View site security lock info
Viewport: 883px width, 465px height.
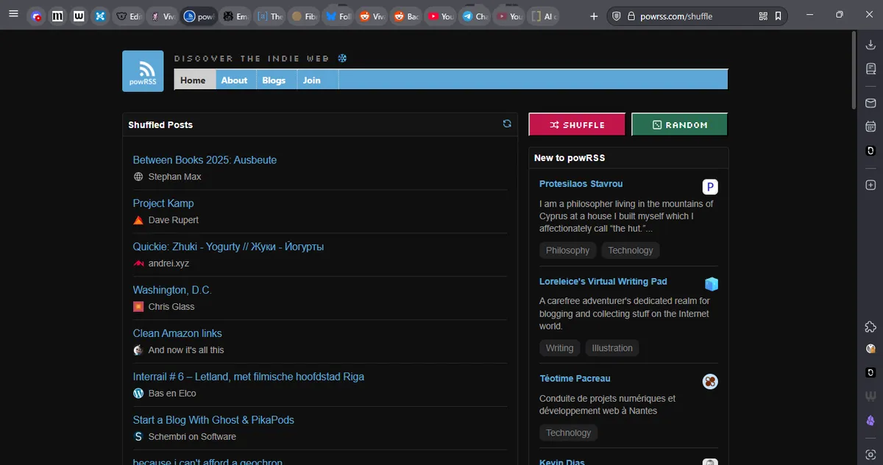[x=631, y=15]
